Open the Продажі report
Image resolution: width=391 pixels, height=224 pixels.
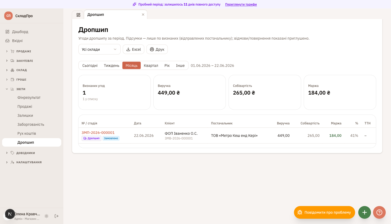(32, 106)
